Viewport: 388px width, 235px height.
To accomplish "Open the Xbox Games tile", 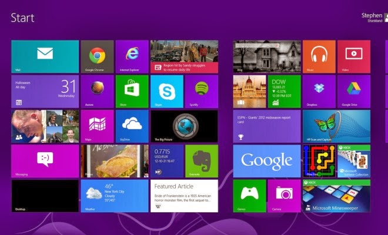I will pos(249,196).
